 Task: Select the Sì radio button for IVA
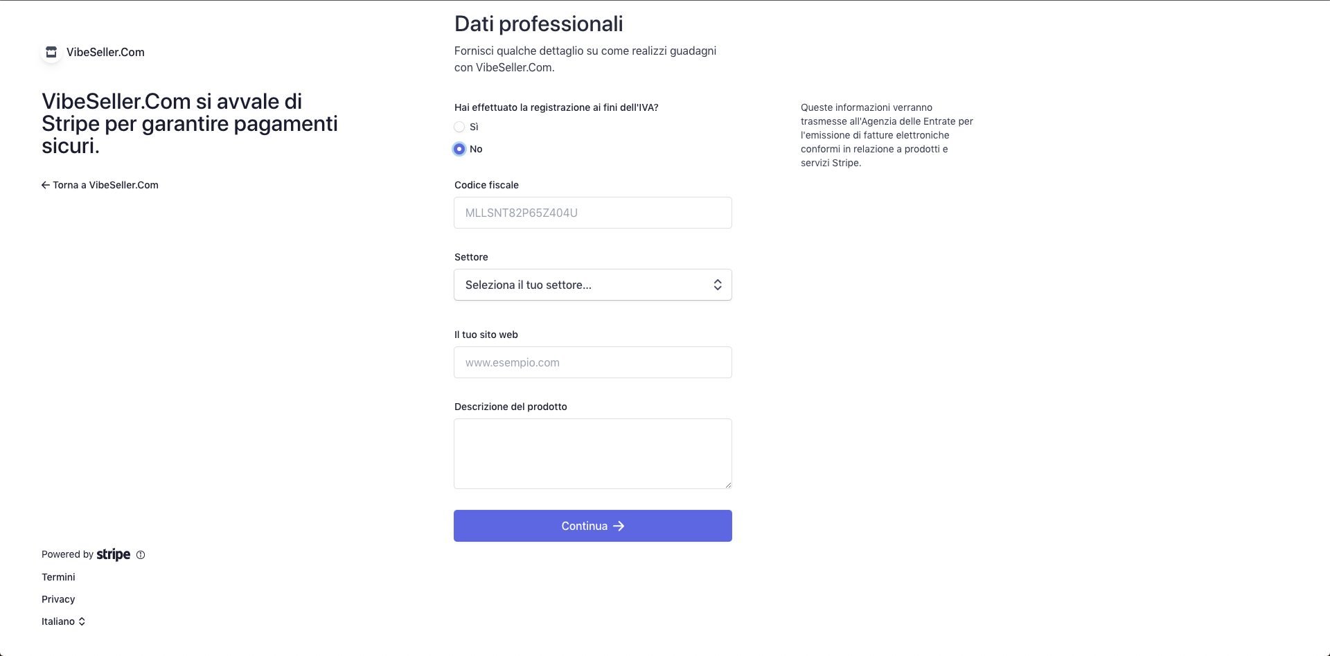[459, 127]
